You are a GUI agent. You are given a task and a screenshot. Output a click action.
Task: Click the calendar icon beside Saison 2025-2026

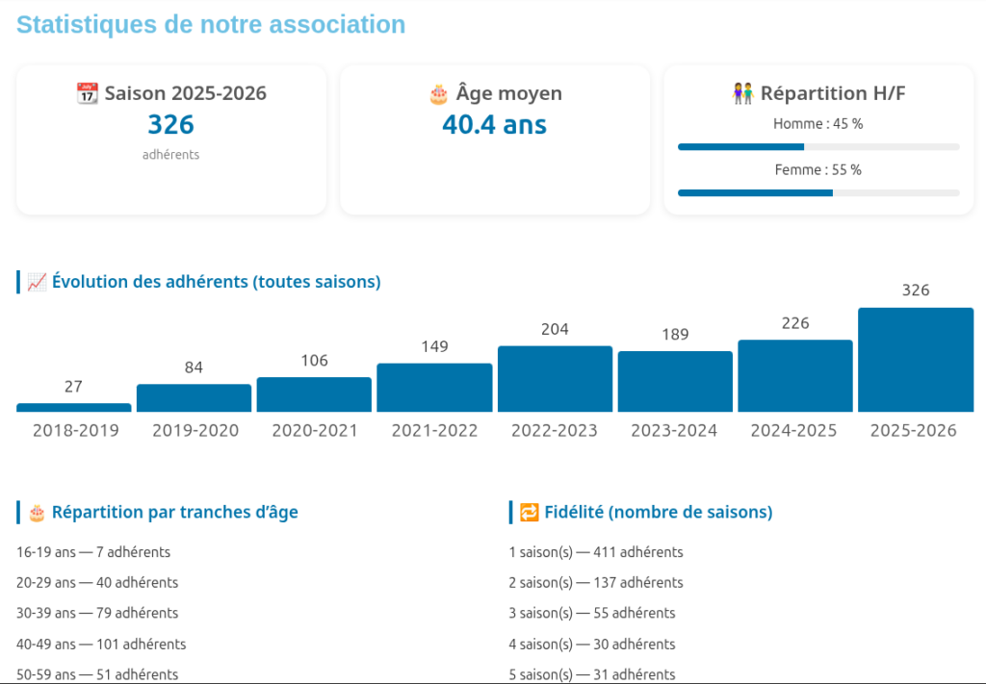[88, 93]
